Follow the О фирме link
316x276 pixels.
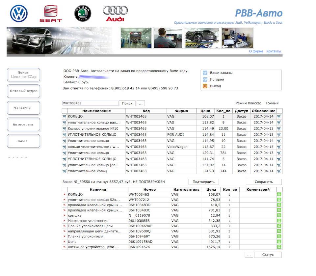[256, 51]
